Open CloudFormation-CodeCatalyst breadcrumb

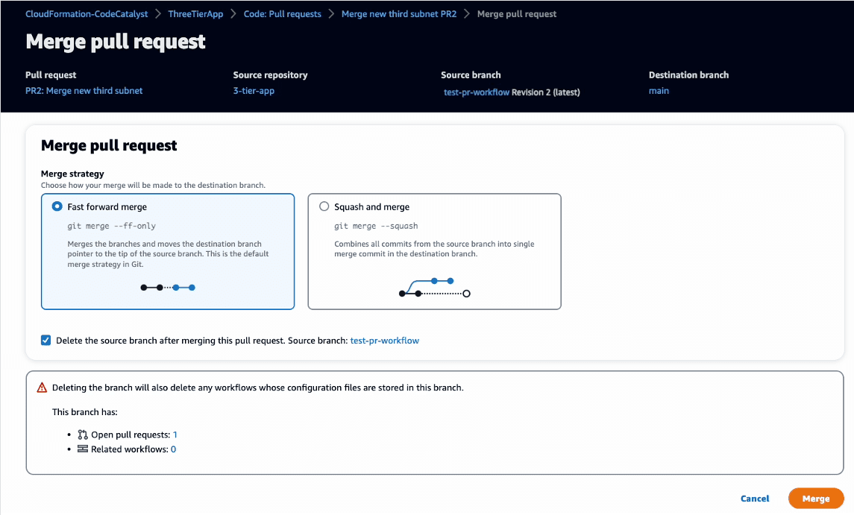point(87,13)
